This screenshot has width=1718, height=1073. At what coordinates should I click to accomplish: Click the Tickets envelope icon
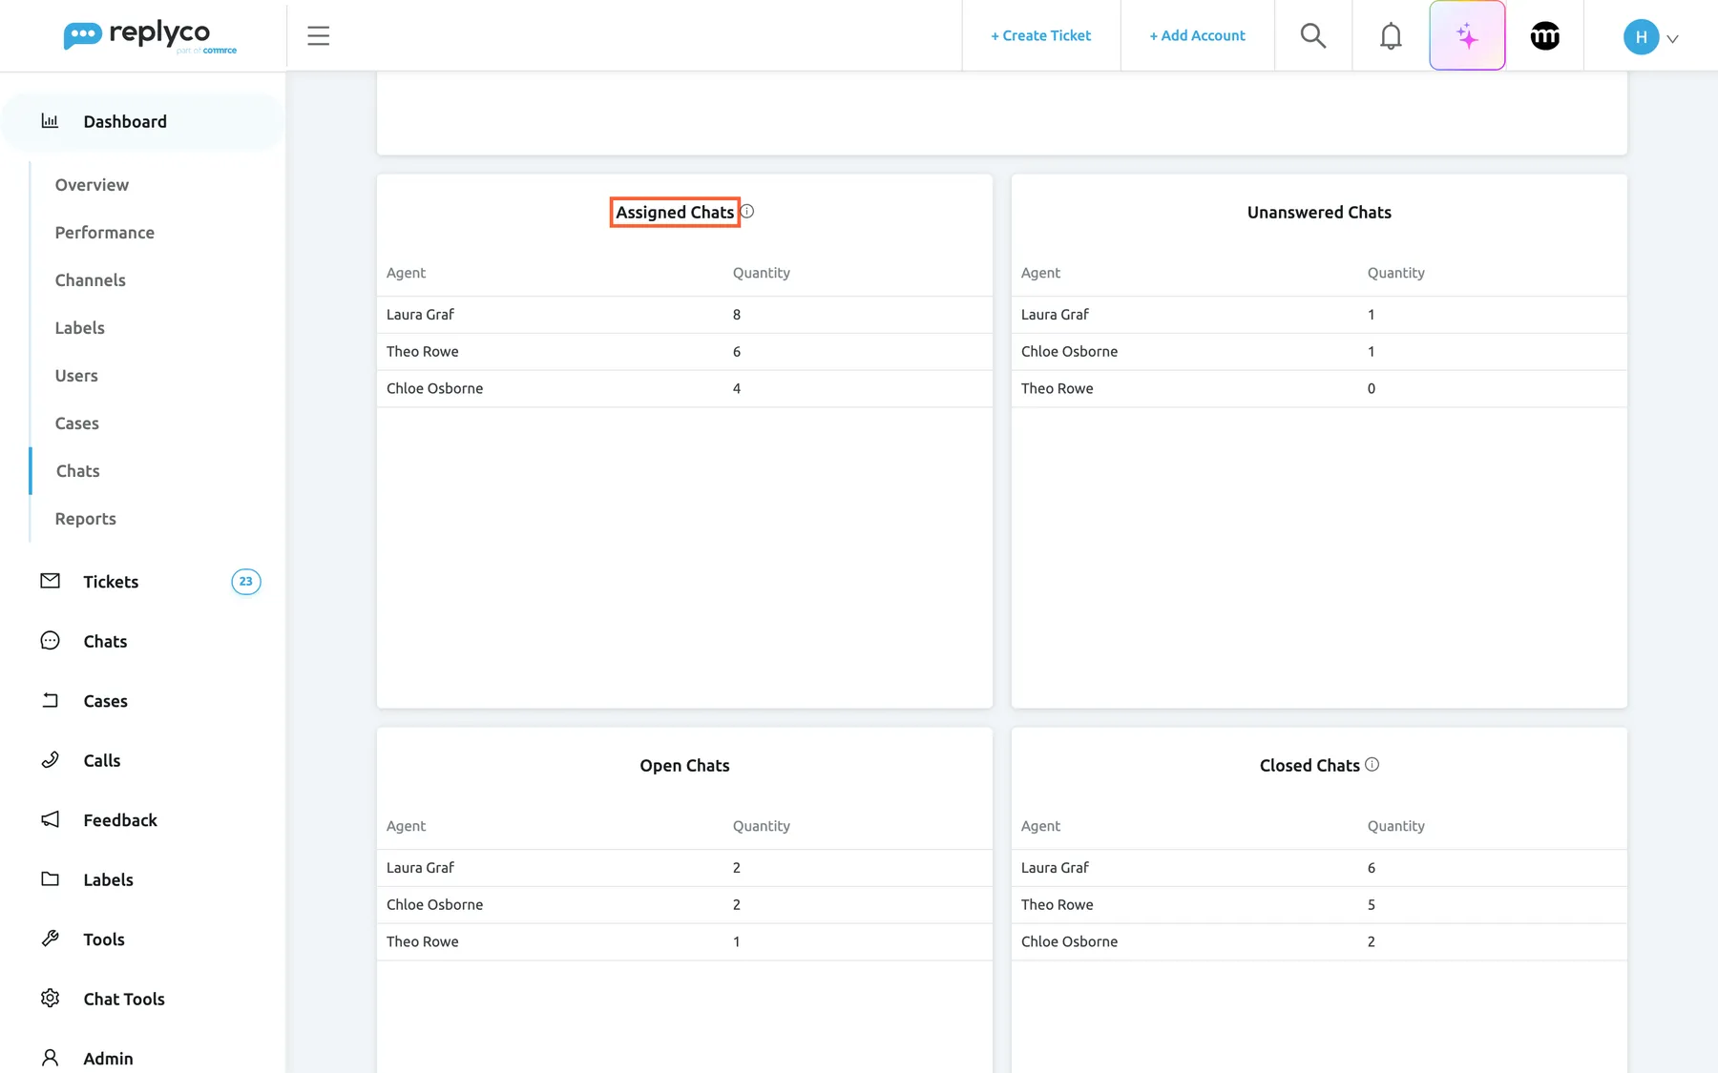(x=51, y=581)
